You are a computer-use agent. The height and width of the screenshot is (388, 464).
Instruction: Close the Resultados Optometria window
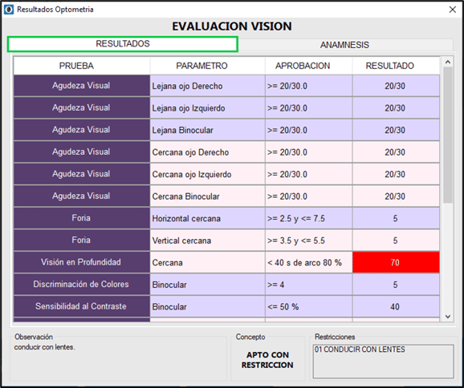click(x=453, y=10)
